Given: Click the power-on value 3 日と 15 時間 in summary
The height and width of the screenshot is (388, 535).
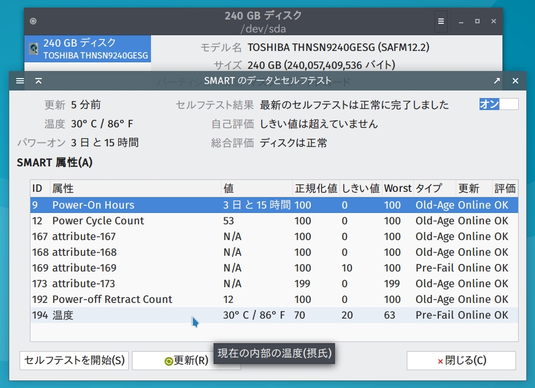Looking at the screenshot, I should [x=105, y=143].
